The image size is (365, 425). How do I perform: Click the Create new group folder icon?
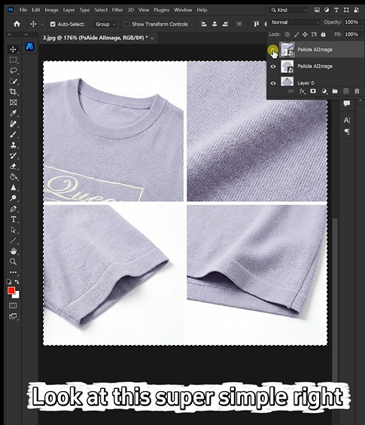click(x=335, y=91)
